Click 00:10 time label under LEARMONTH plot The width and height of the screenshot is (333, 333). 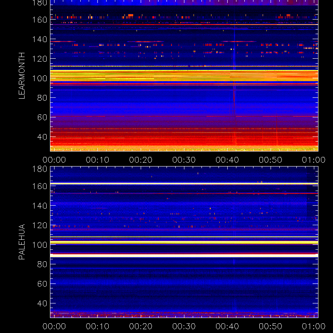point(97,160)
